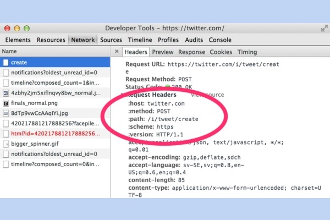Close the request details pane
The width and height of the screenshot is (330, 220).
coord(117,51)
